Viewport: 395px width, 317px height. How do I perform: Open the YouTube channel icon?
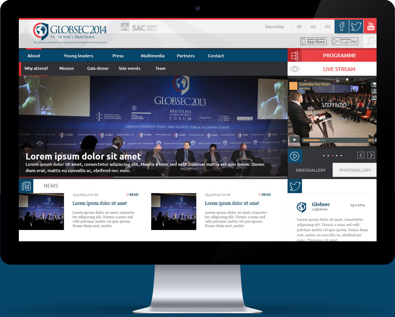pyautogui.click(x=370, y=26)
